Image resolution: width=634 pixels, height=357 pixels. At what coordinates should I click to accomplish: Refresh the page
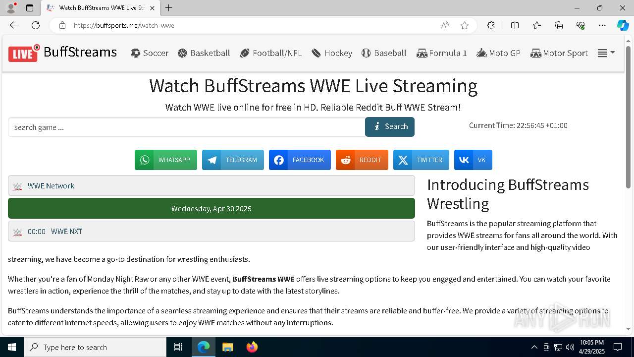click(36, 25)
